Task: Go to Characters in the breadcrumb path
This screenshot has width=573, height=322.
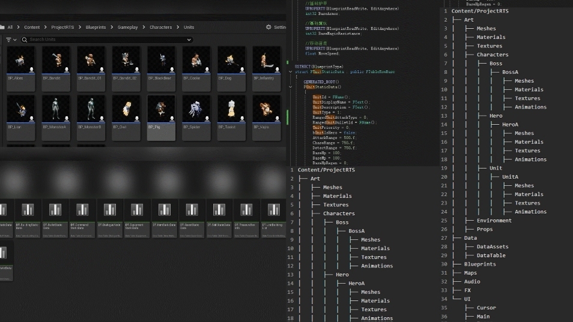Action: 161,28
